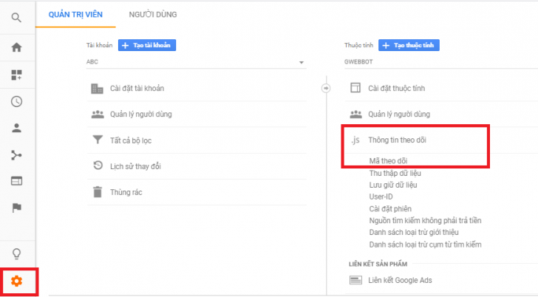Open Conversions flag icon in sidebar
This screenshot has height=297, width=538.
pos(16,208)
